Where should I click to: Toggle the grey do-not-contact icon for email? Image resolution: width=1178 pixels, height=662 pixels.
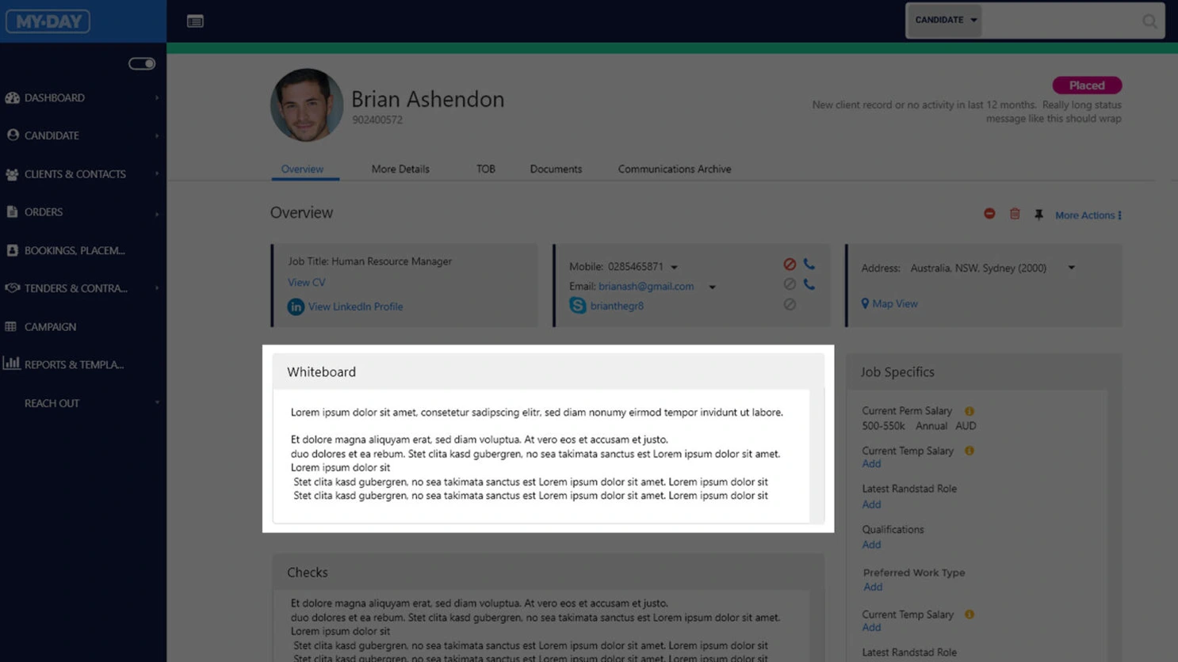(x=790, y=284)
